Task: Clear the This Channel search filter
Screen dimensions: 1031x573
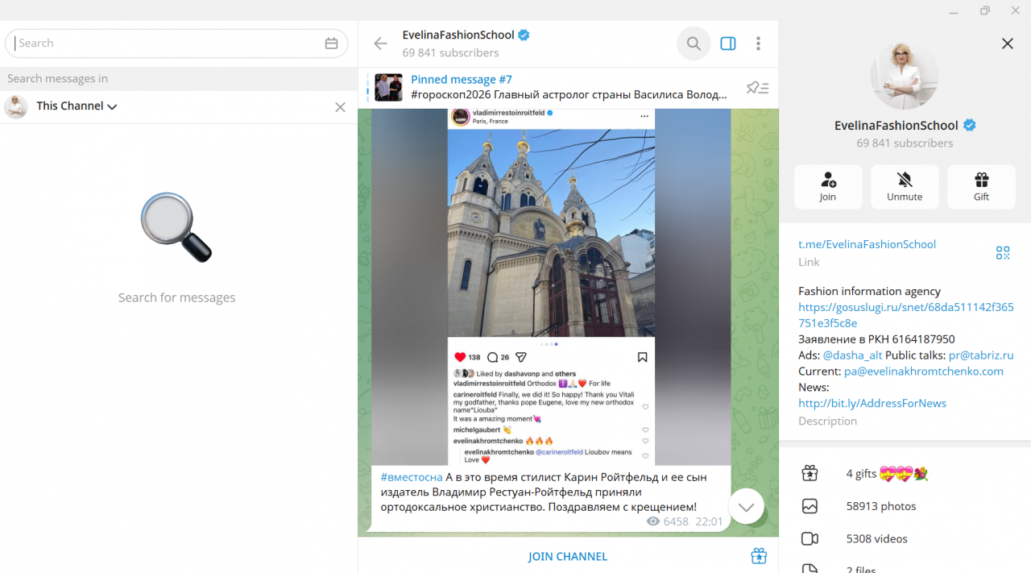Action: 340,107
